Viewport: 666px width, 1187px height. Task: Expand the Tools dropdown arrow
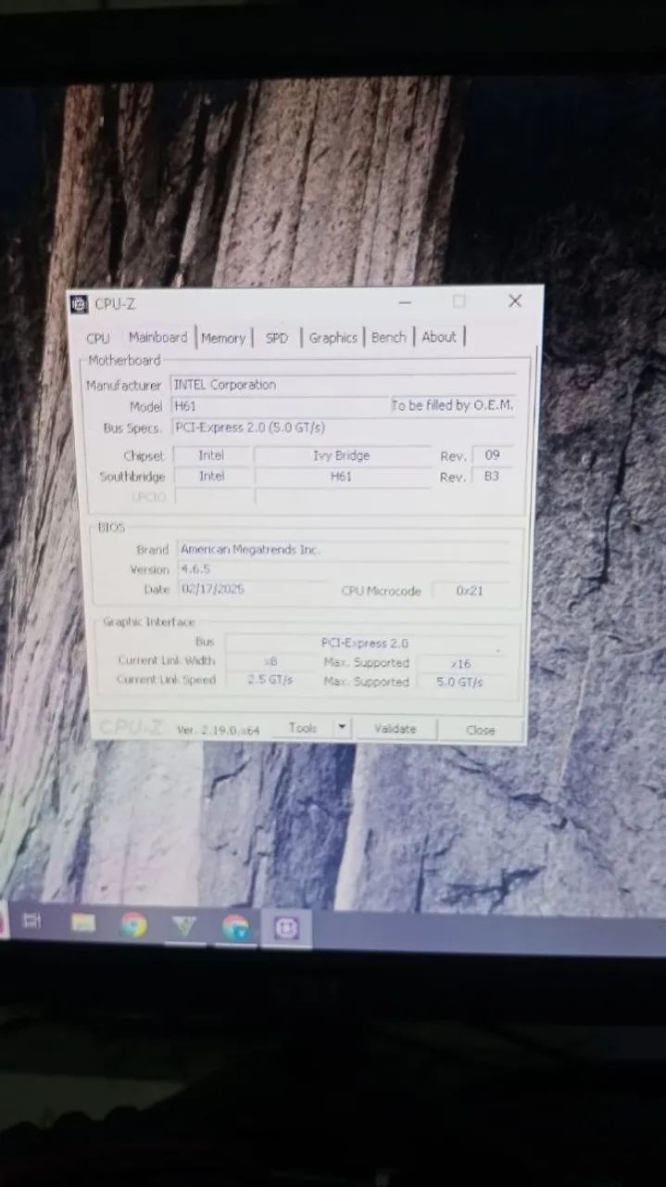pos(342,729)
